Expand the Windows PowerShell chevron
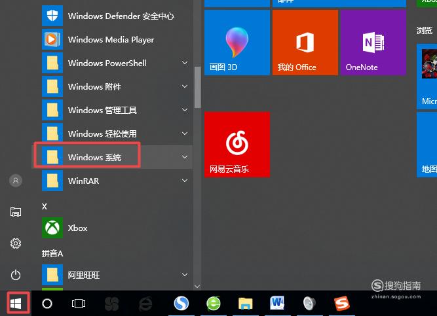437x316 pixels. tap(185, 63)
